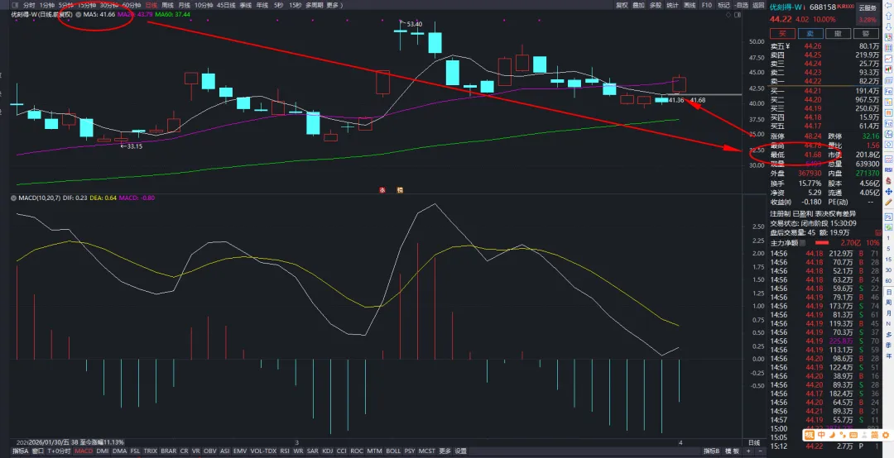Select the BOLL indicator tab
894x458 pixels.
coord(393,451)
